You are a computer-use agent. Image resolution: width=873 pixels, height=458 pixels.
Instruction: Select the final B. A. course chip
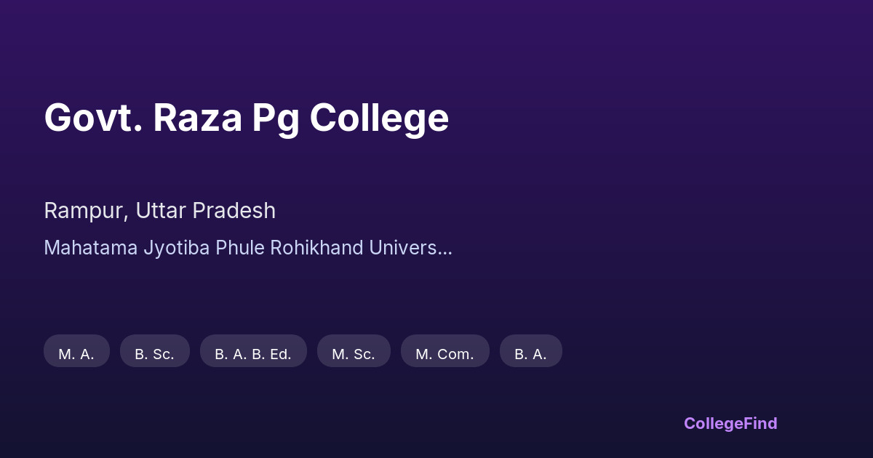click(x=530, y=354)
